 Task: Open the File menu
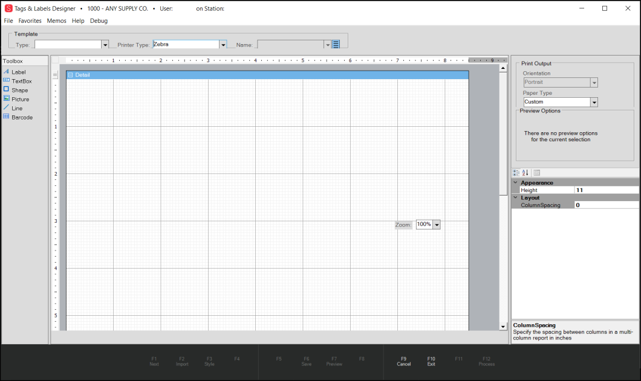tap(8, 21)
